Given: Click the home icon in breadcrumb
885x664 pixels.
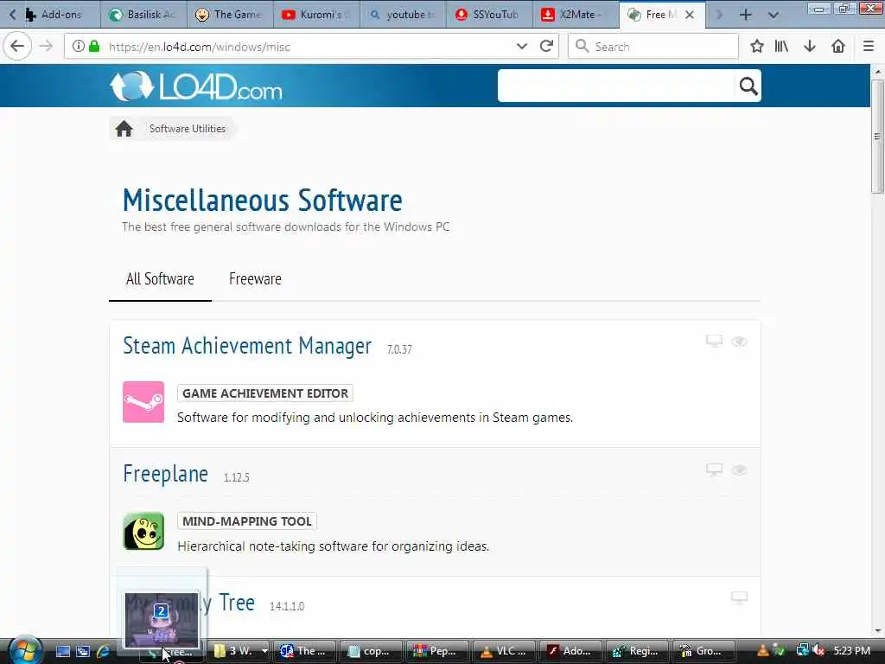Looking at the screenshot, I should point(124,129).
